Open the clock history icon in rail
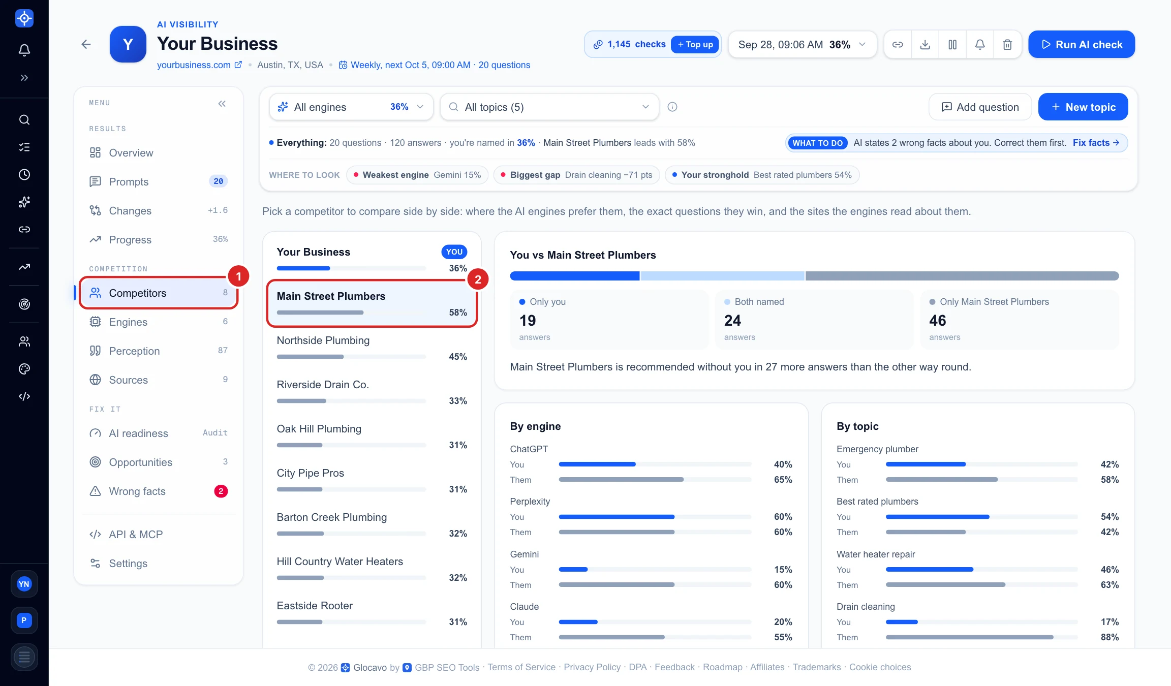1171x686 pixels. coord(24,175)
